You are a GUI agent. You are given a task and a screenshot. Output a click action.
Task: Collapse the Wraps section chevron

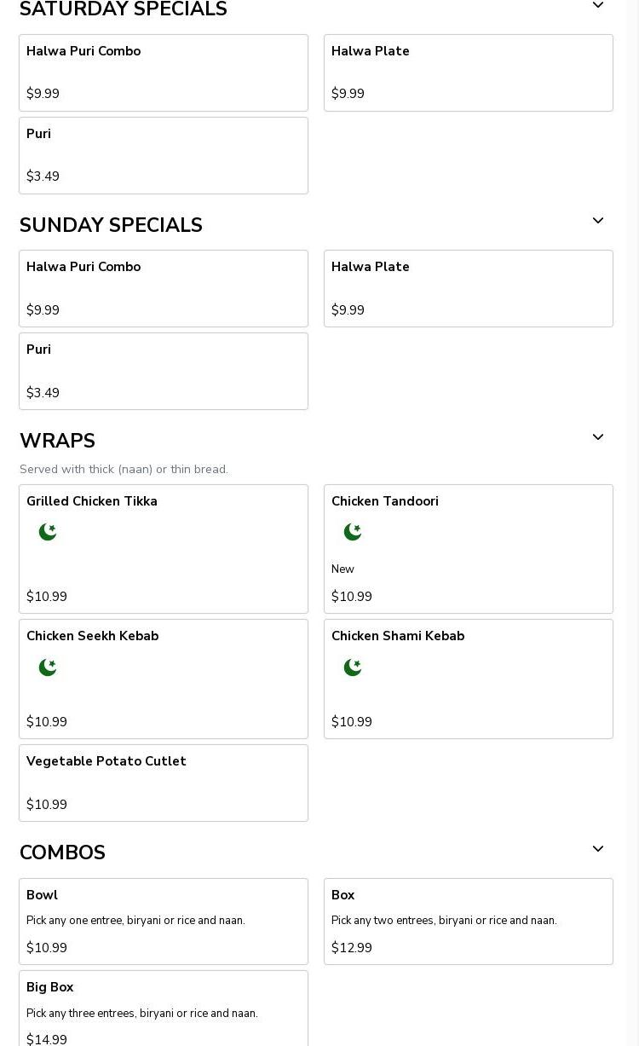pyautogui.click(x=598, y=437)
